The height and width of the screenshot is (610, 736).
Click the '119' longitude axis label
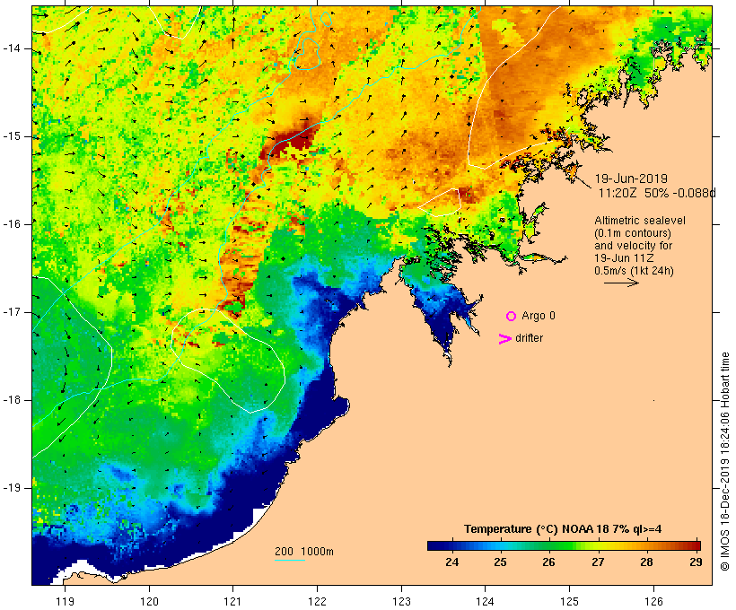click(x=65, y=601)
